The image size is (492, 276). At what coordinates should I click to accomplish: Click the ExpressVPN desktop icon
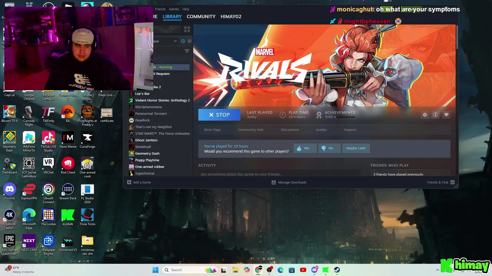tap(29, 192)
